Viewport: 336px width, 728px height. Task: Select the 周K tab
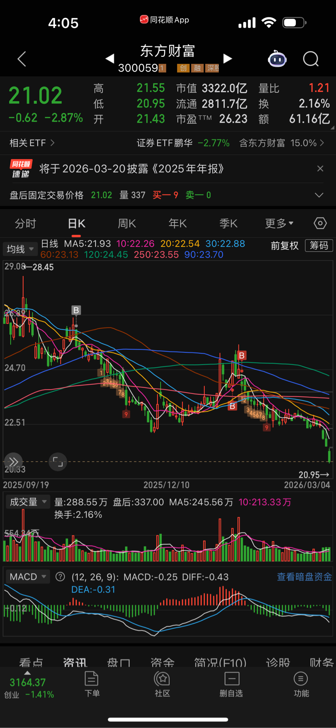127,223
